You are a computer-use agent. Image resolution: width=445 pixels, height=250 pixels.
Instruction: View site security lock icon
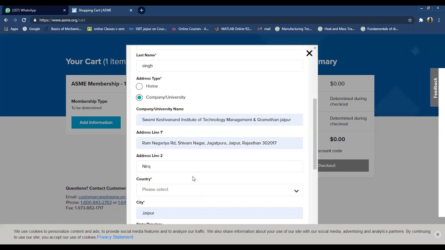point(35,20)
